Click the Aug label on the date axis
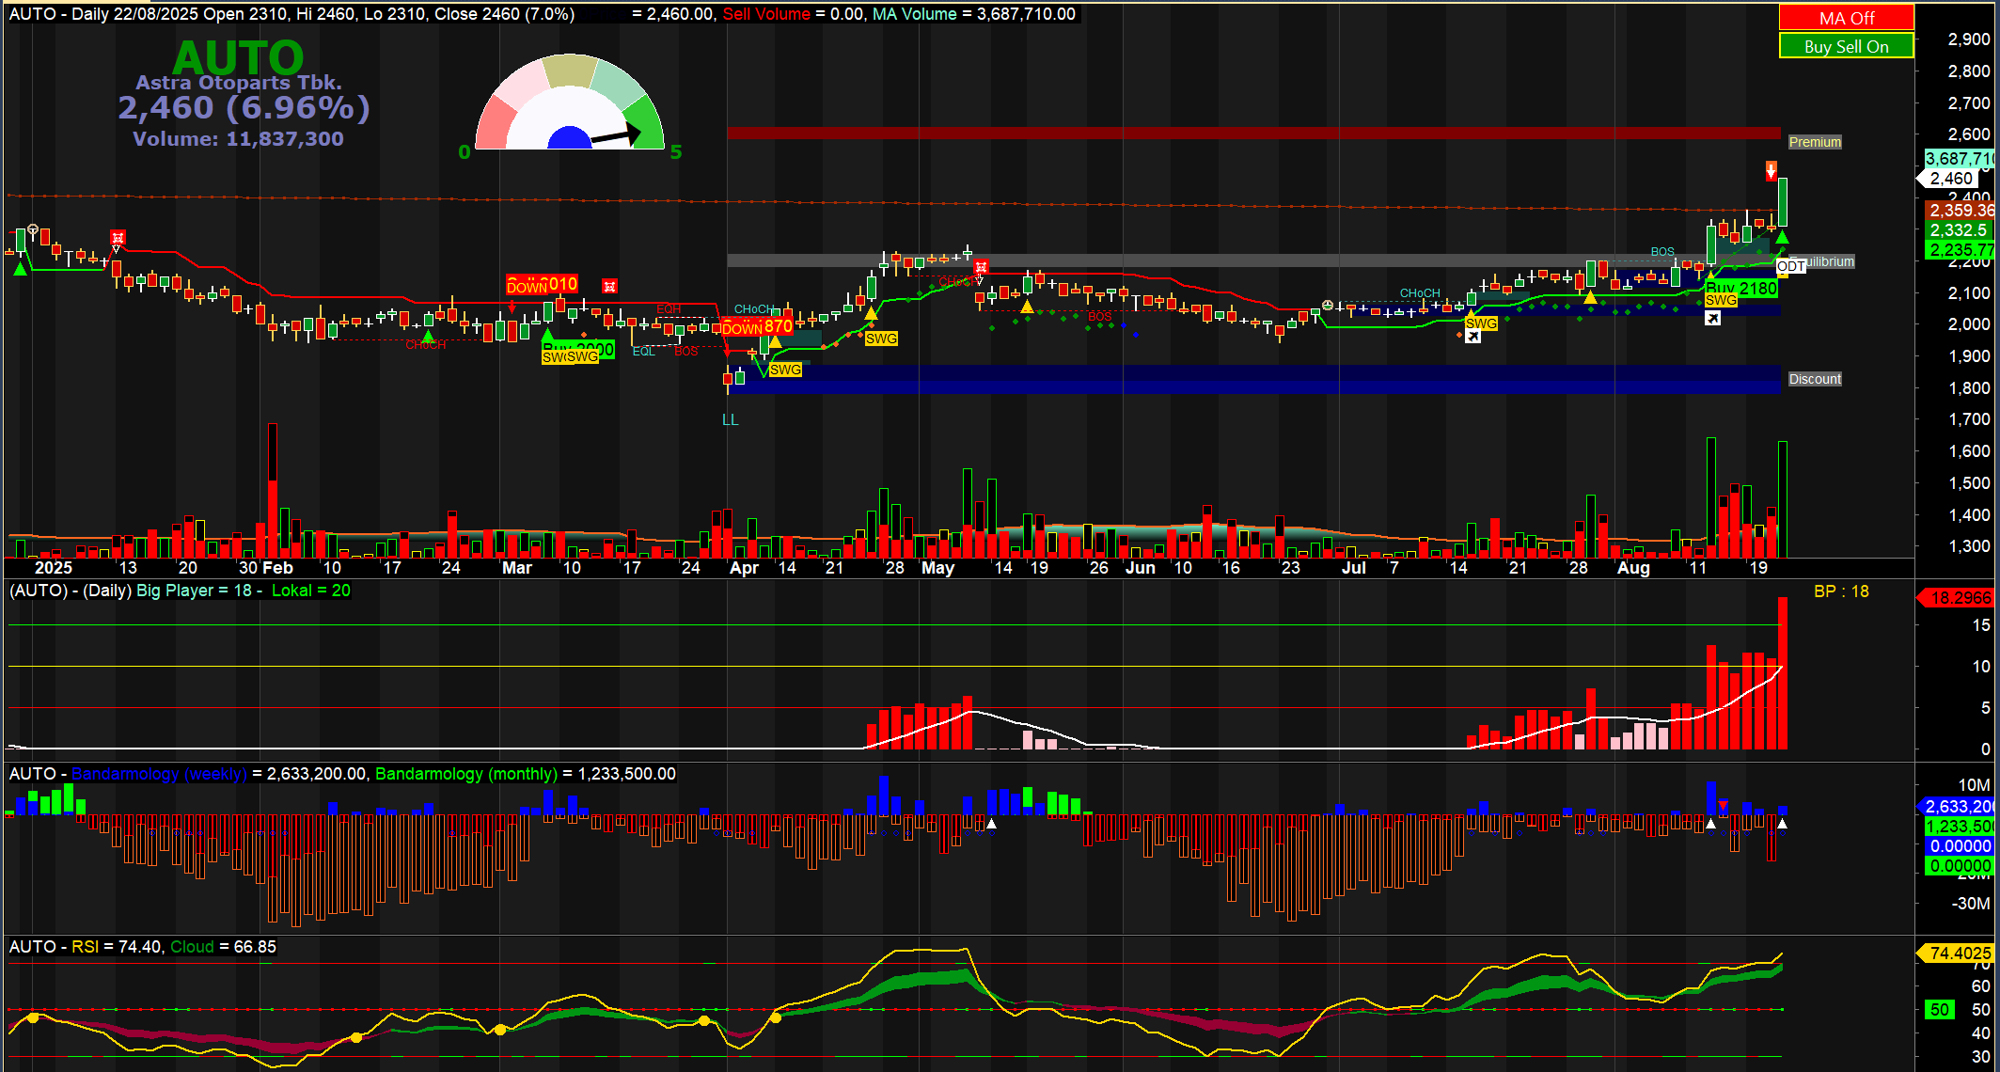Viewport: 2000px width, 1072px height. click(x=1633, y=568)
